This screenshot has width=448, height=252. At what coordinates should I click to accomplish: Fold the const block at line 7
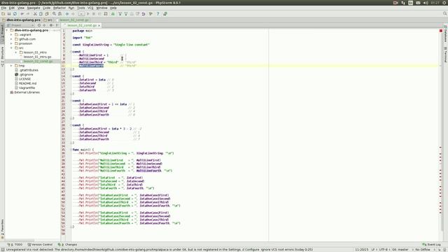coord(71,52)
